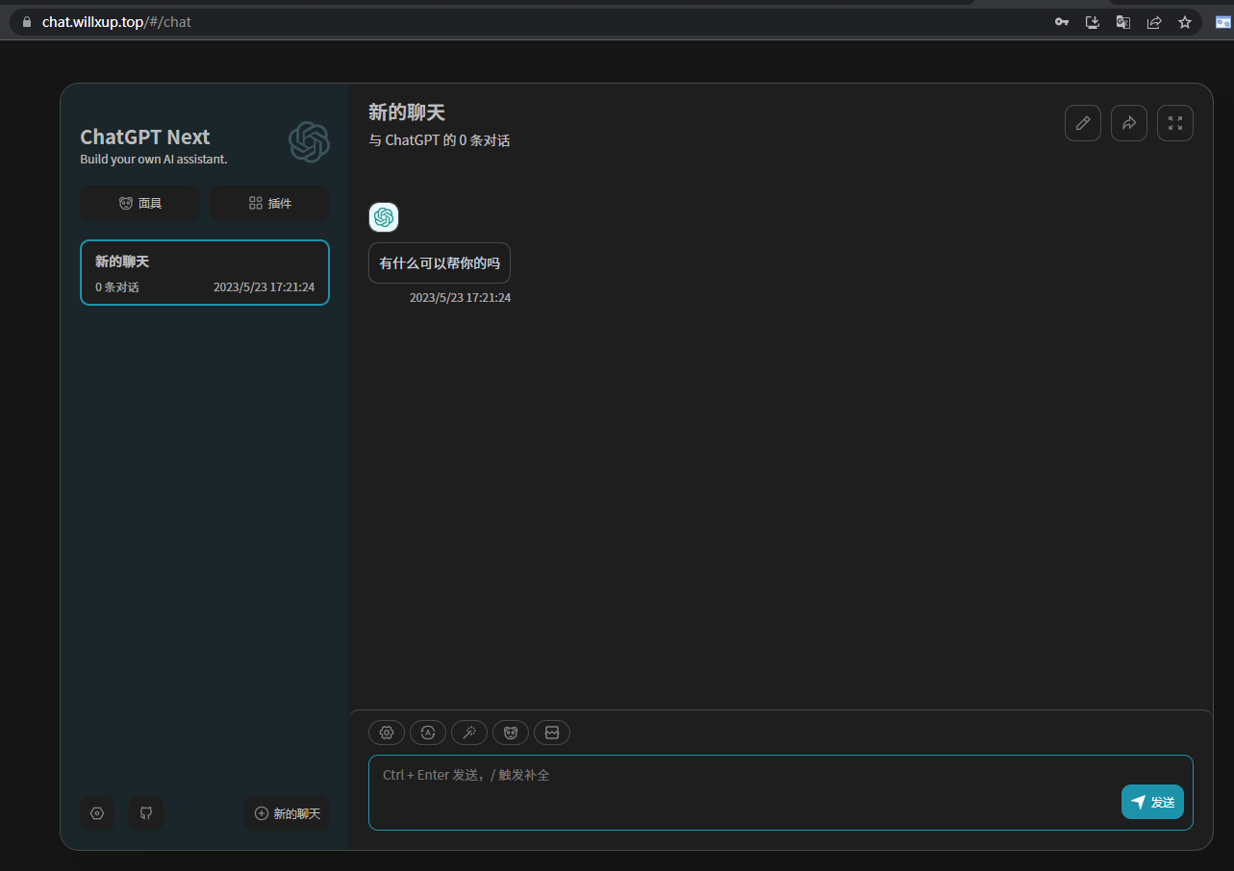Viewport: 1234px width, 871px height.
Task: Click the auto theme toggle icon
Action: coord(428,733)
